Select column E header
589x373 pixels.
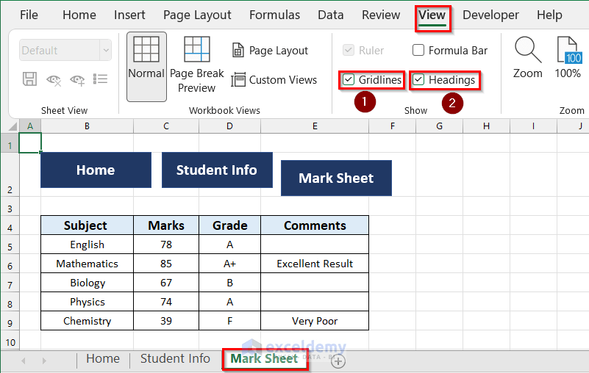[x=315, y=126]
